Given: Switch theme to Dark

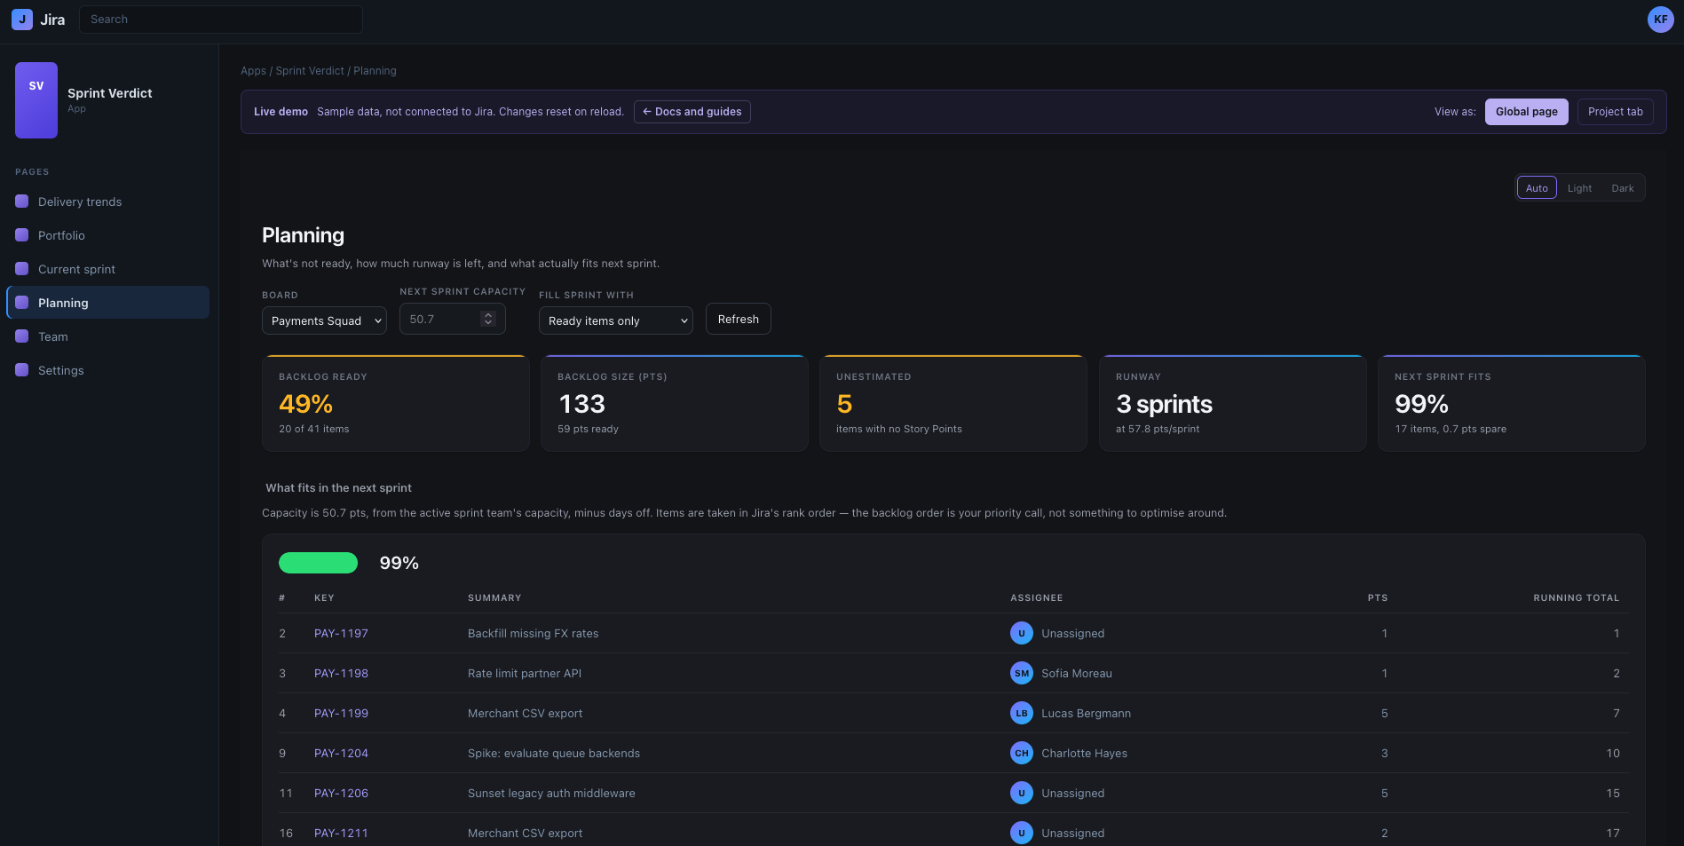Looking at the screenshot, I should [1623, 188].
